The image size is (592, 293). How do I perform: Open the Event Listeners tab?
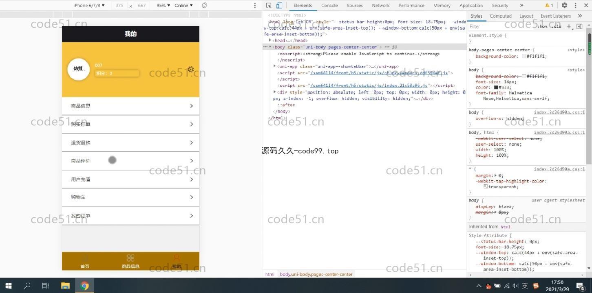555,16
